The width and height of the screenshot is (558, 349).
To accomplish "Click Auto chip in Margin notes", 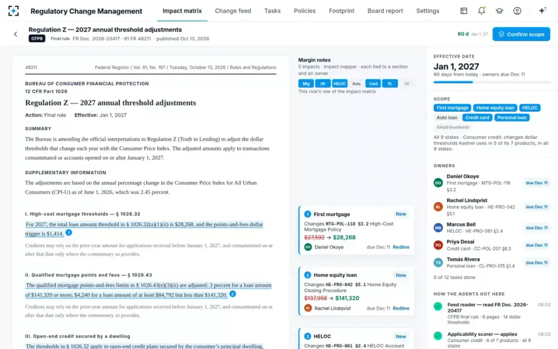I will (356, 84).
